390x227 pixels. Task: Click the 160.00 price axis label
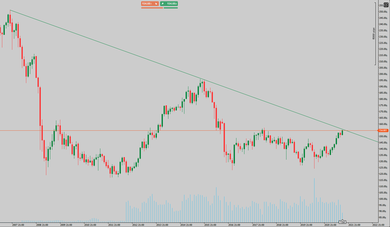click(383, 124)
